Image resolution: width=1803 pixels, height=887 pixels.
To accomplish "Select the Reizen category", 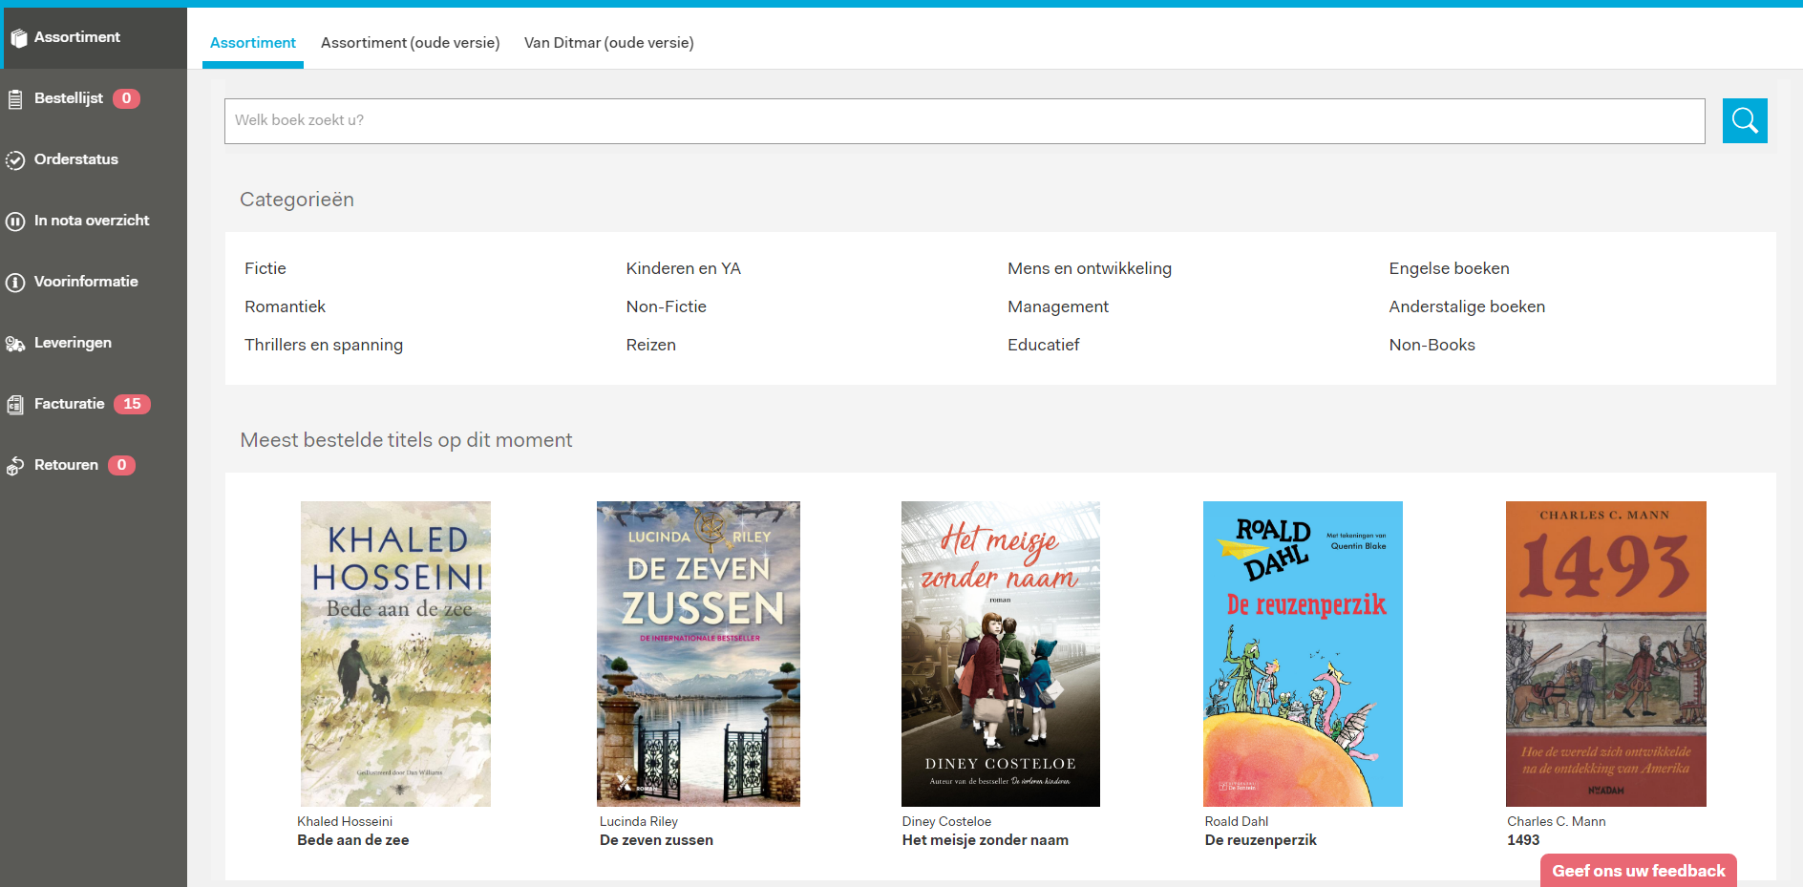I will pyautogui.click(x=651, y=345).
